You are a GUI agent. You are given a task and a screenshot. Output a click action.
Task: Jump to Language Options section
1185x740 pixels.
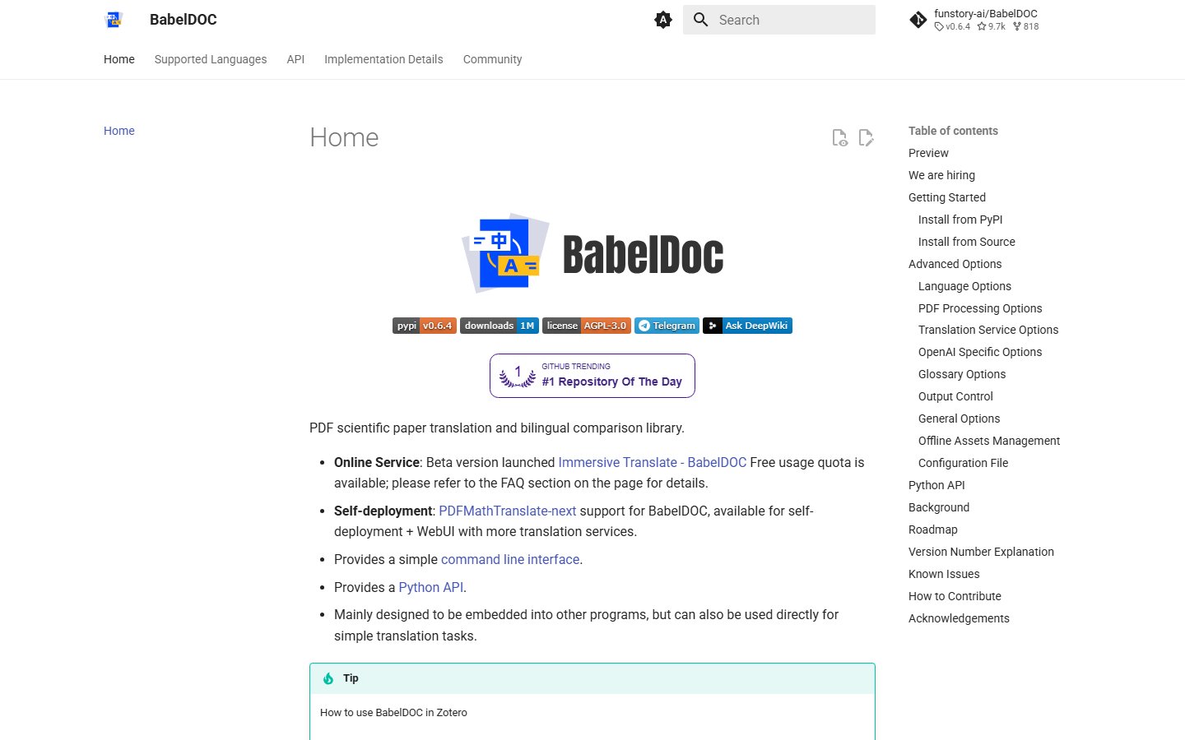tap(964, 286)
